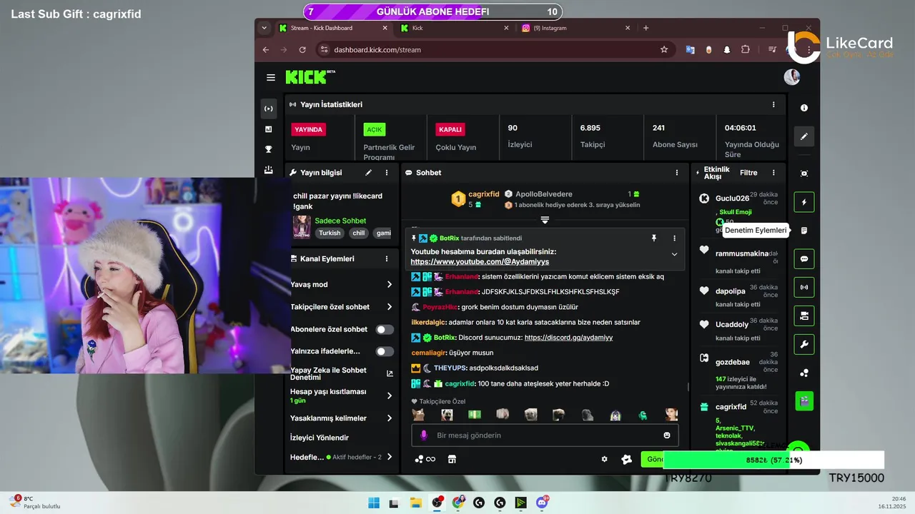Image resolution: width=915 pixels, height=514 pixels.
Task: Open chat settings gear icon
Action: click(604, 459)
